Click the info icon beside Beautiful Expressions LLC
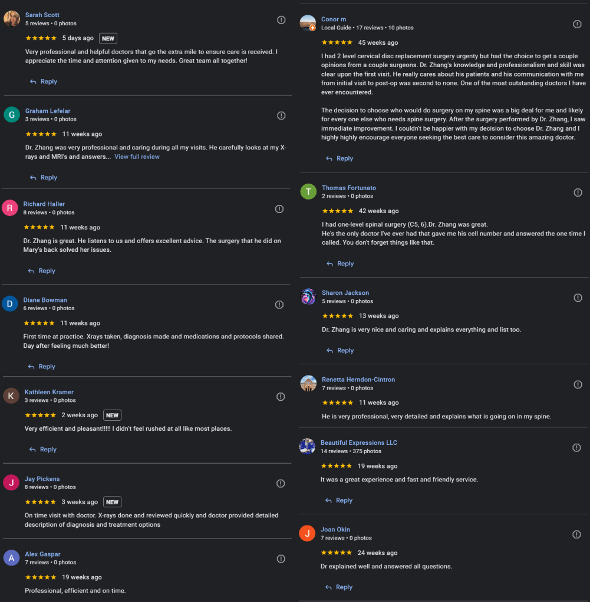Screen dimensions: 590x602 tap(576, 448)
